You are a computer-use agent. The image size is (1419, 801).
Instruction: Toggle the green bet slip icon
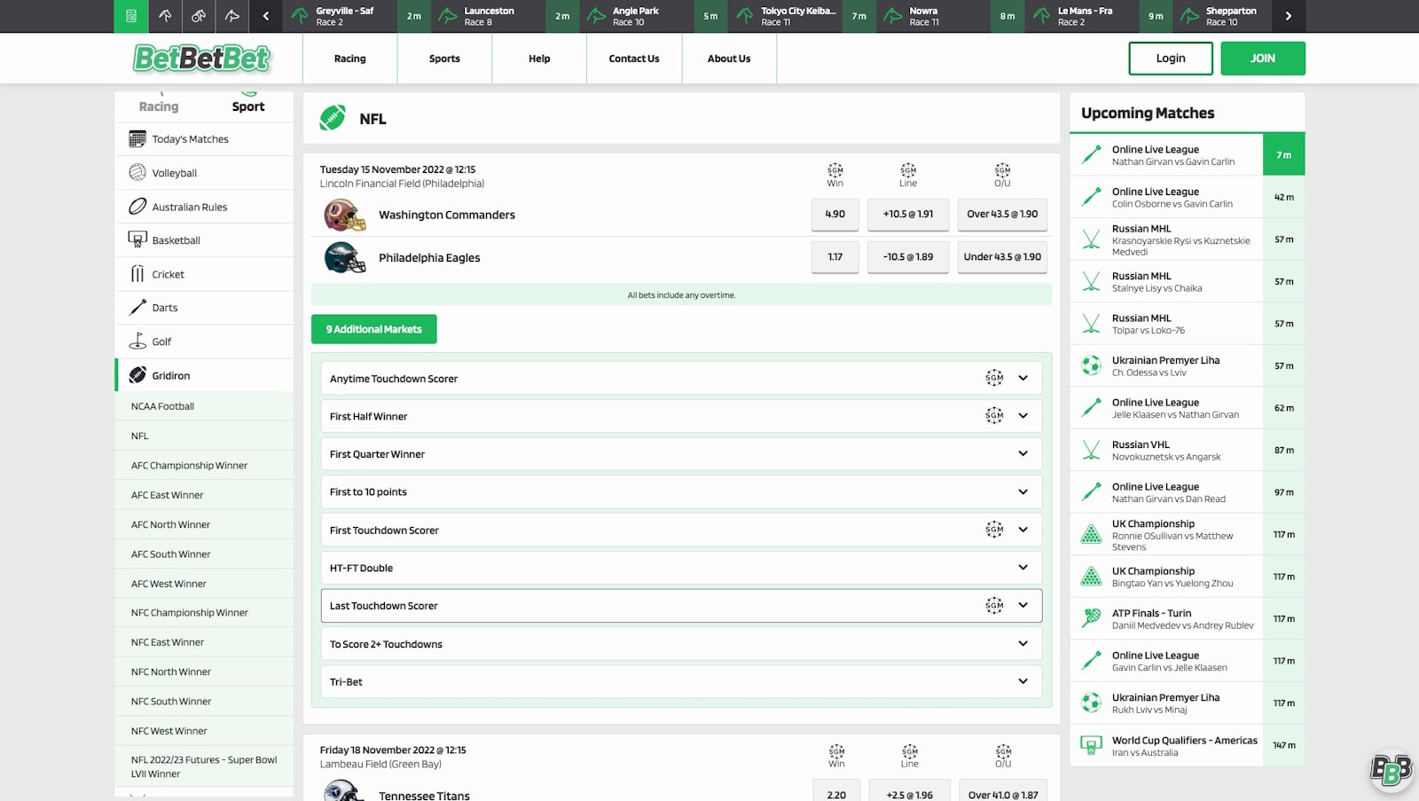131,16
